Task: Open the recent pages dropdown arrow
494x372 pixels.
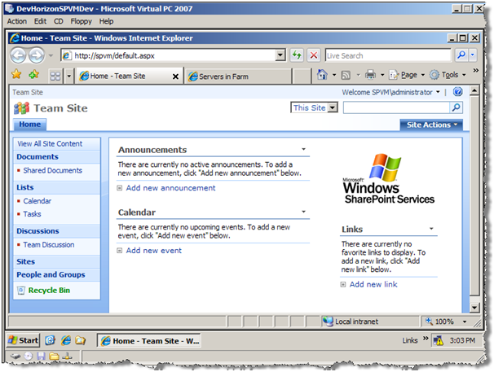Action: pos(51,56)
